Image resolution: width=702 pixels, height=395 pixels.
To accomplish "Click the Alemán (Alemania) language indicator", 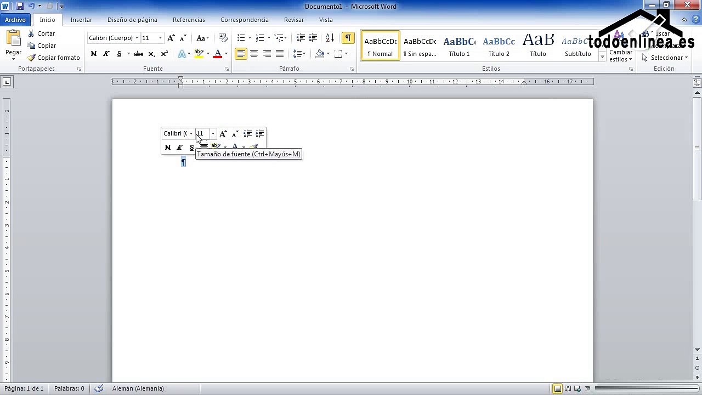I will click(138, 388).
